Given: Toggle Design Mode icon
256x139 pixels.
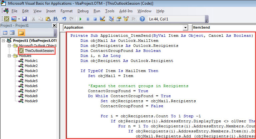Looking at the screenshot, I should (102, 19).
